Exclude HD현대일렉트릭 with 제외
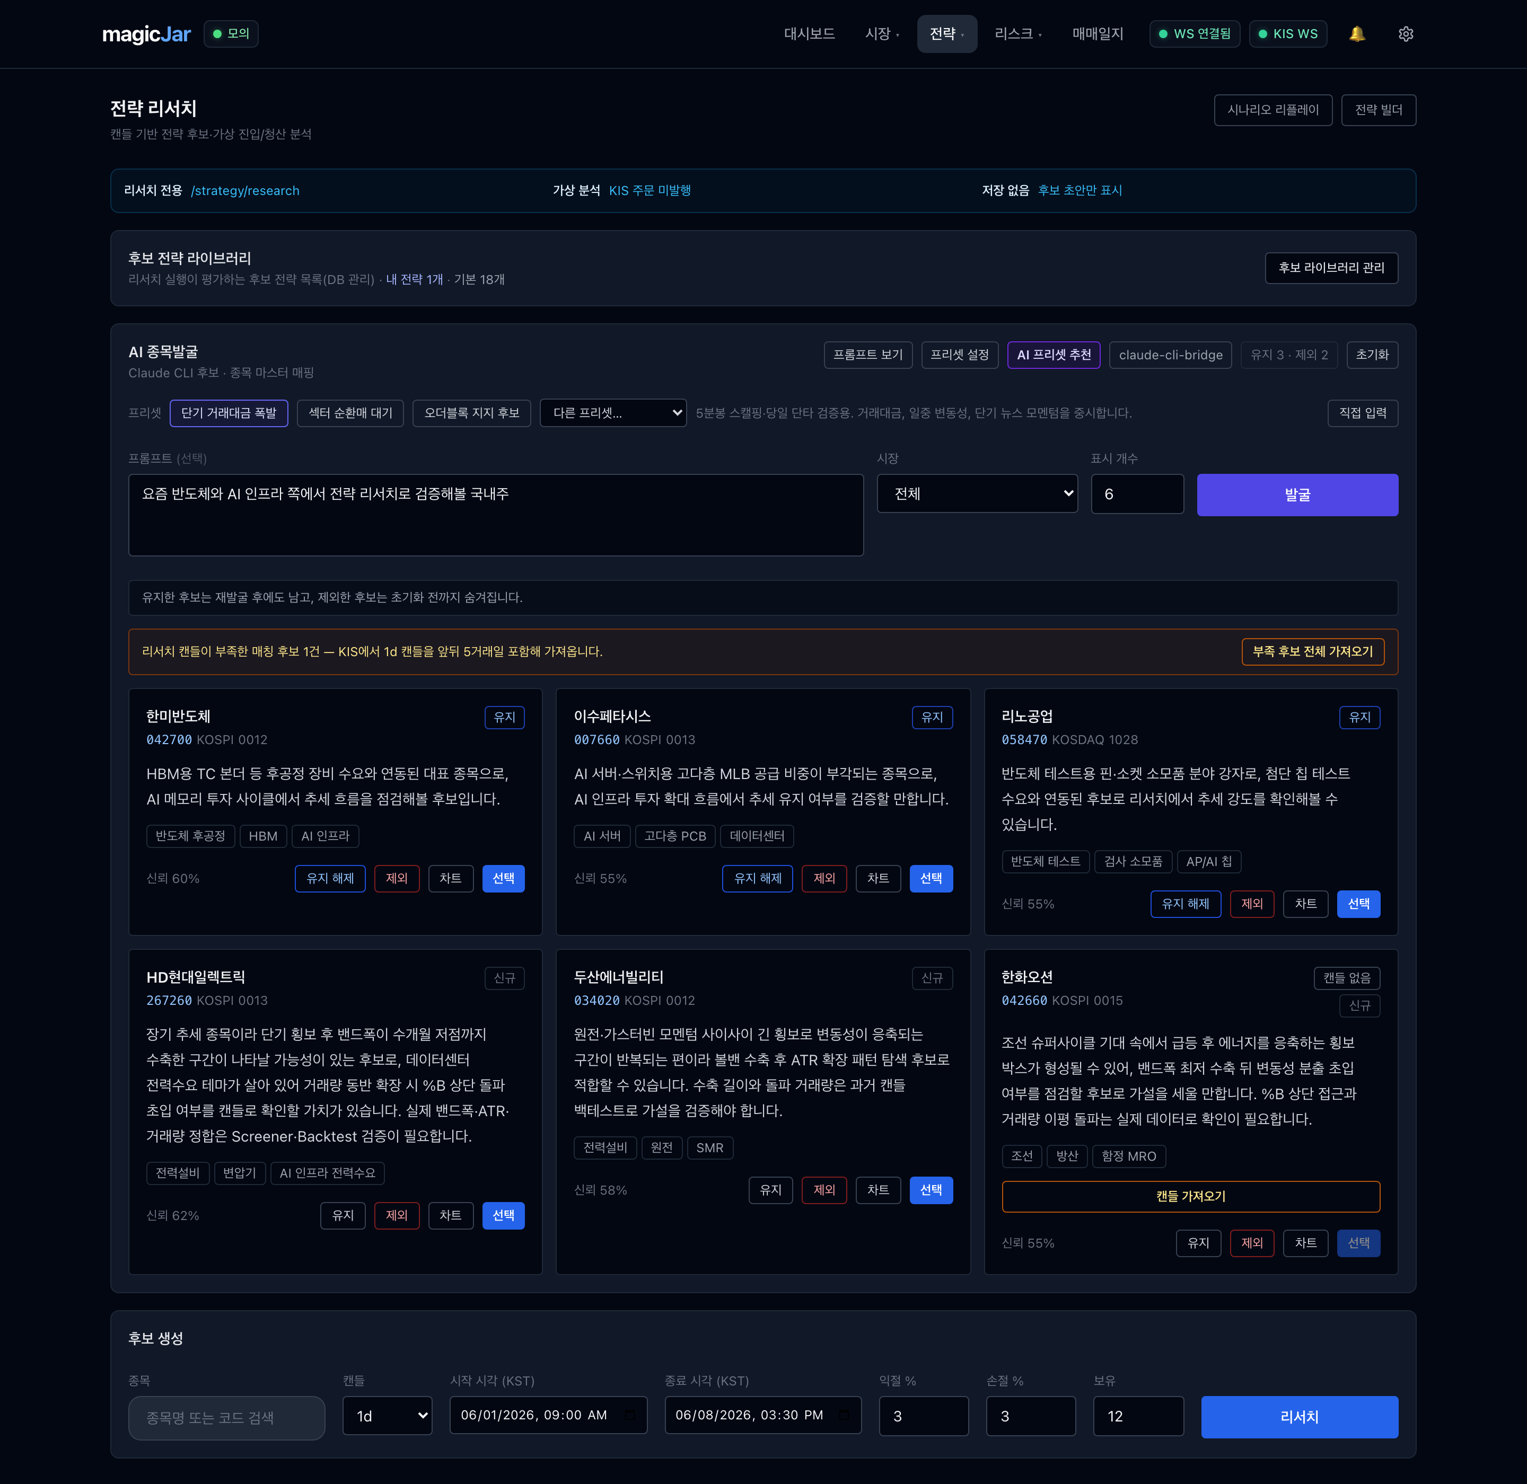 tap(397, 1216)
